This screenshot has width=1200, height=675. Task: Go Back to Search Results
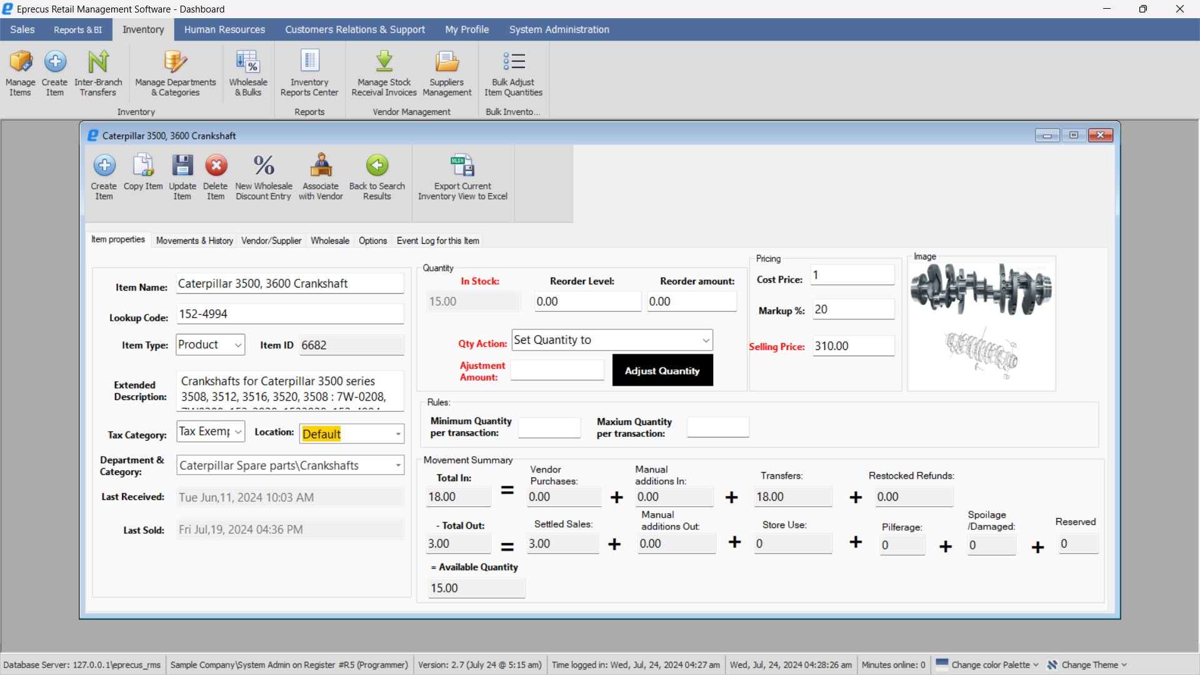(x=377, y=177)
